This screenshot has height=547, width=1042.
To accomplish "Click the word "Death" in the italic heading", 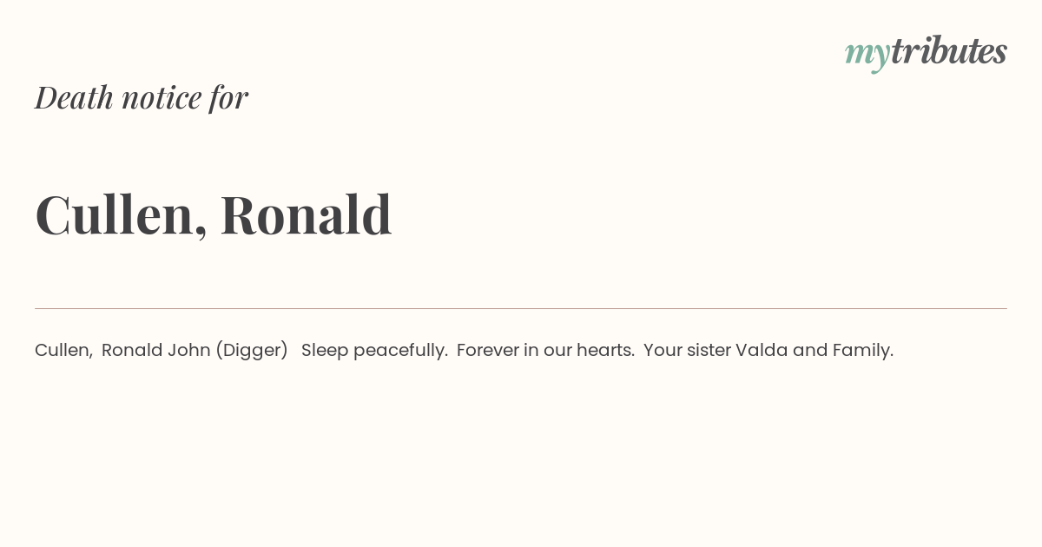I will pos(74,97).
